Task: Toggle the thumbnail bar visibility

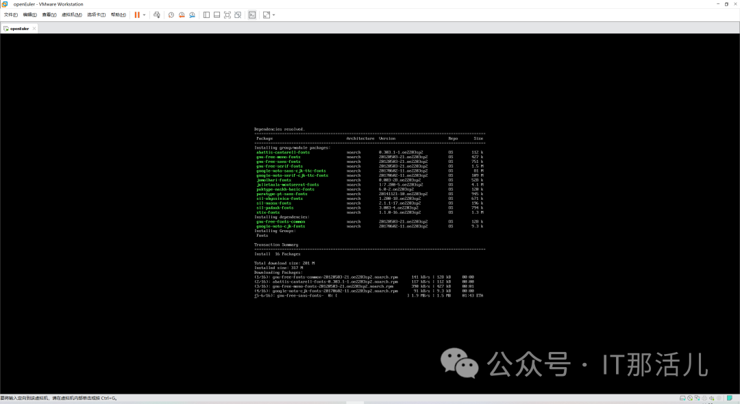Action: pos(216,14)
